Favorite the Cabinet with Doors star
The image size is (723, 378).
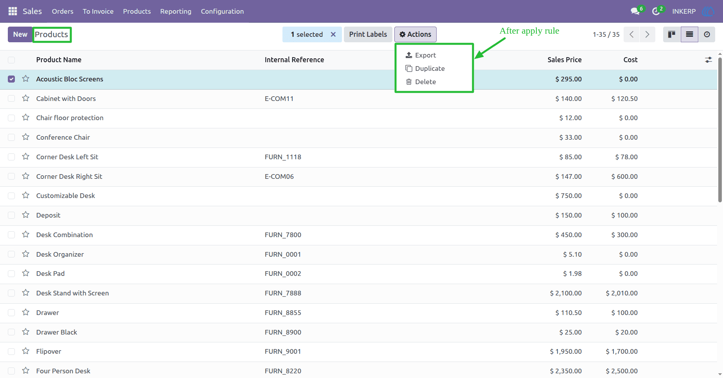26,98
